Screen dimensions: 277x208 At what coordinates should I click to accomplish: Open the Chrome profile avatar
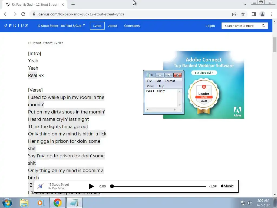click(x=262, y=14)
